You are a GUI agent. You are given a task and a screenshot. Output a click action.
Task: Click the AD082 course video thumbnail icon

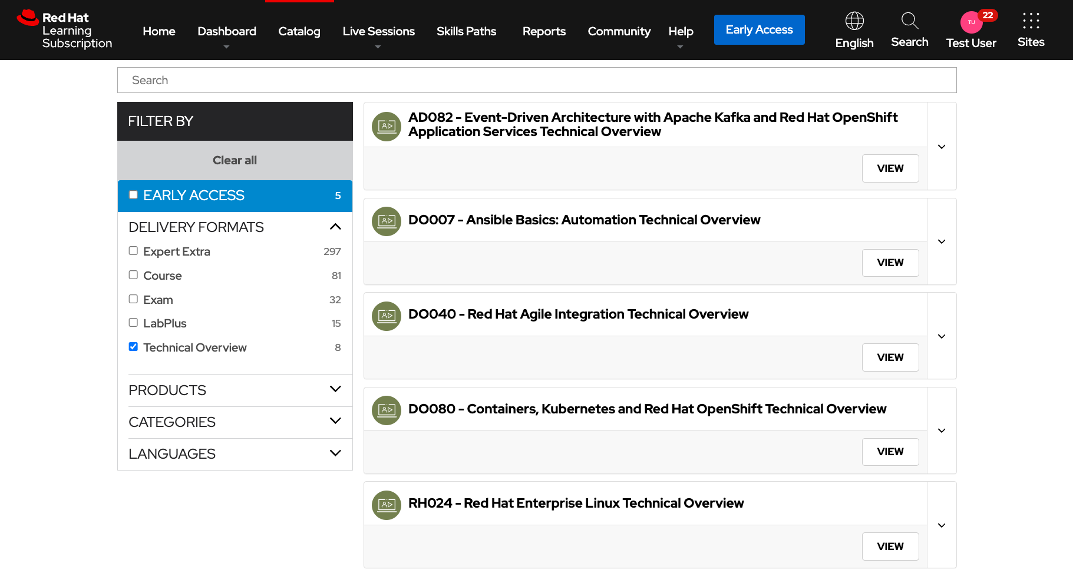(386, 126)
